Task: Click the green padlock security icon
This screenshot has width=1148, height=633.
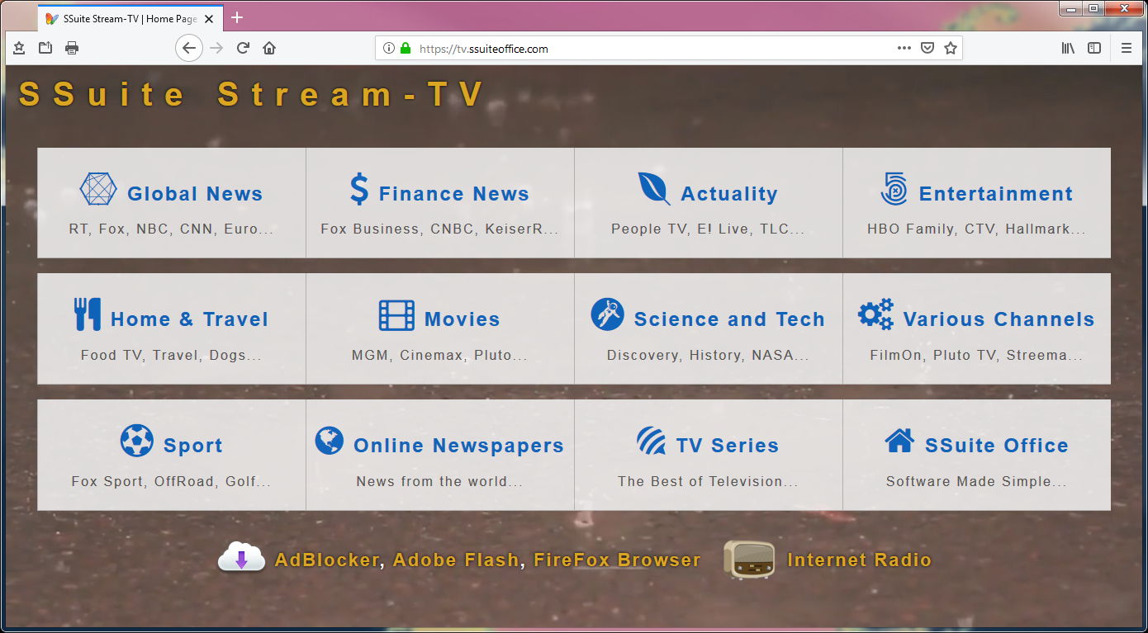Action: [x=406, y=48]
